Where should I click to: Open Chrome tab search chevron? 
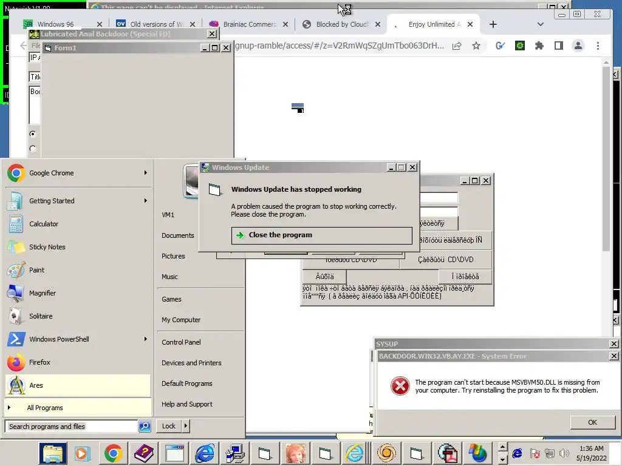[x=540, y=24]
